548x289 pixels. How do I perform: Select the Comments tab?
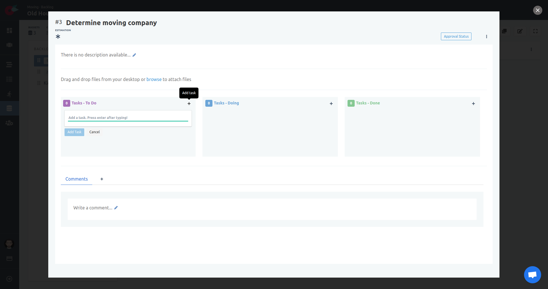click(77, 179)
